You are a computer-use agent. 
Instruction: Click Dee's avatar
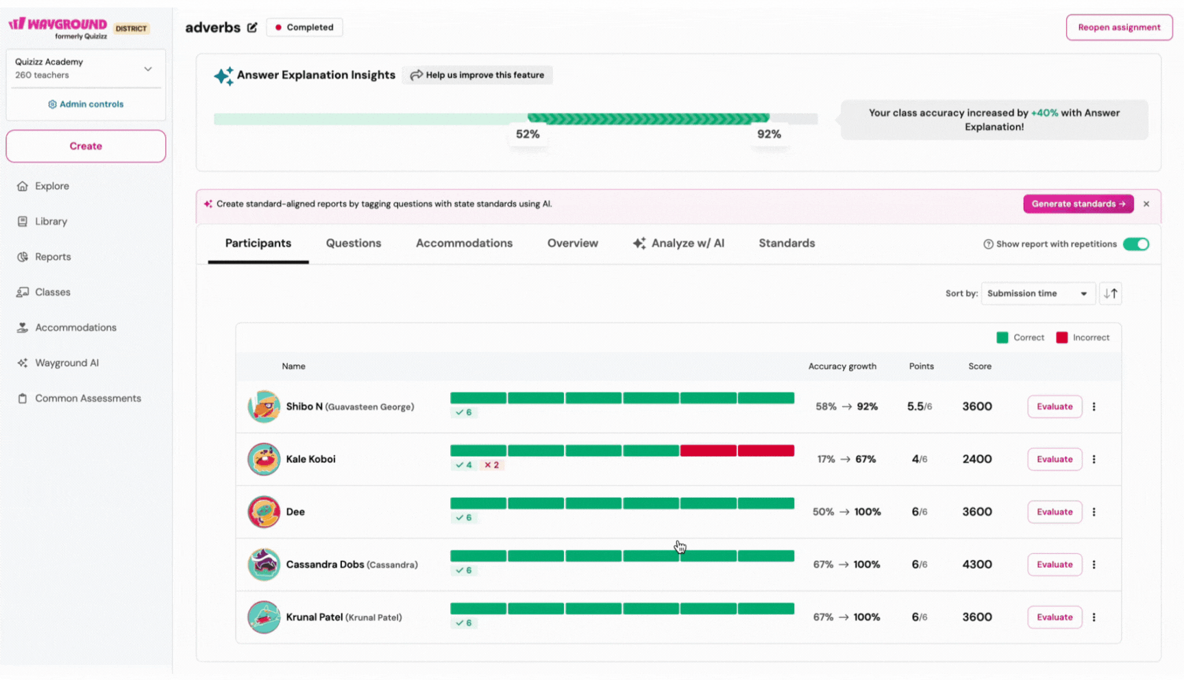(264, 512)
